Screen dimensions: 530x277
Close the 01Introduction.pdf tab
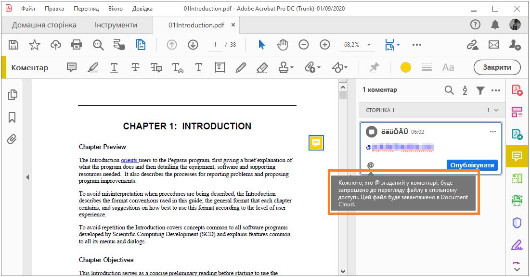click(233, 25)
